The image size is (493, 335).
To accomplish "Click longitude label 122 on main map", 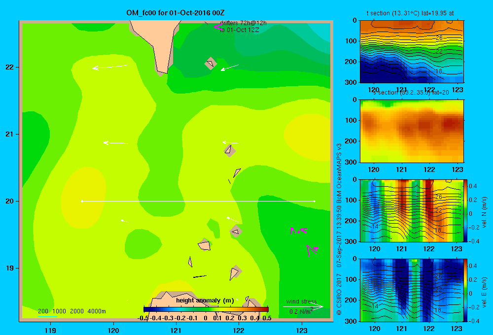I will 239,330.
